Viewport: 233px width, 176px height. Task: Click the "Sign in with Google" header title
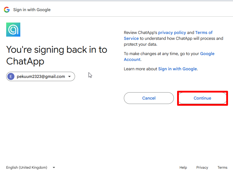(x=32, y=10)
